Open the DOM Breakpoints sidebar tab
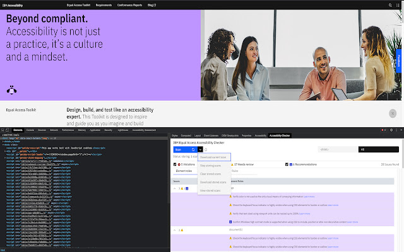Screen dimensions: 404x252 [x=230, y=135]
